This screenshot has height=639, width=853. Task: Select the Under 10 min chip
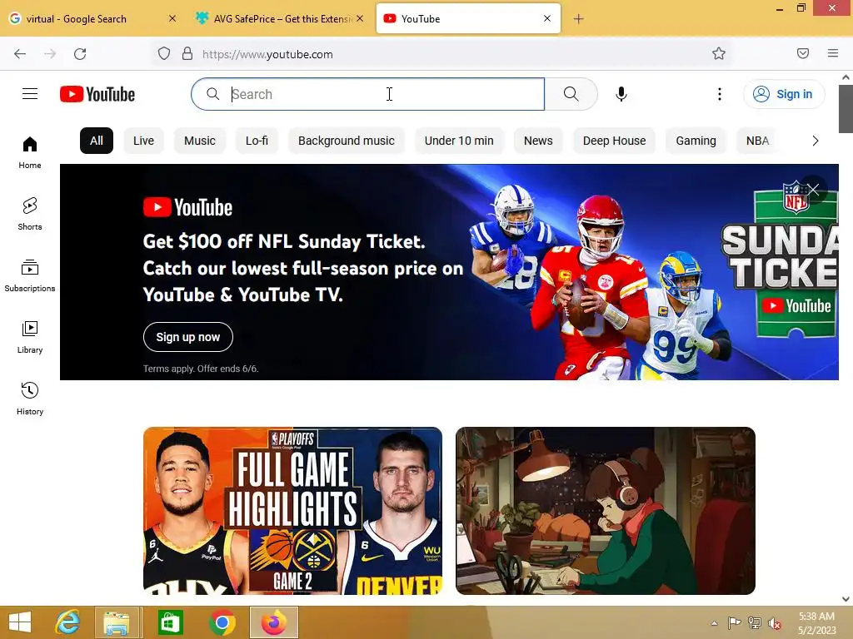(459, 141)
